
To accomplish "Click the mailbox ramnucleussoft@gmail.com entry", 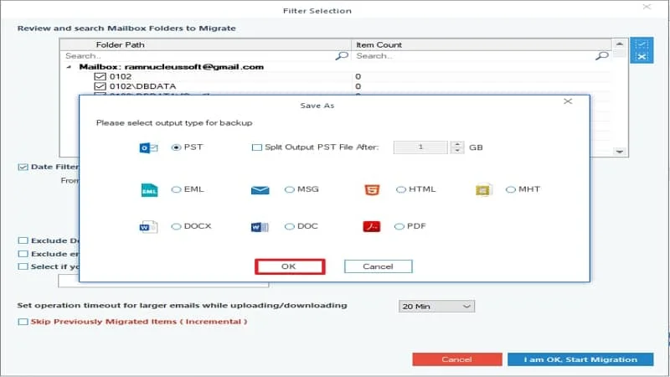I will click(172, 67).
